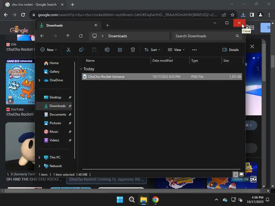Viewport: 275px width, 206px height.
Task: Reload the Chrome page
Action: (23, 15)
